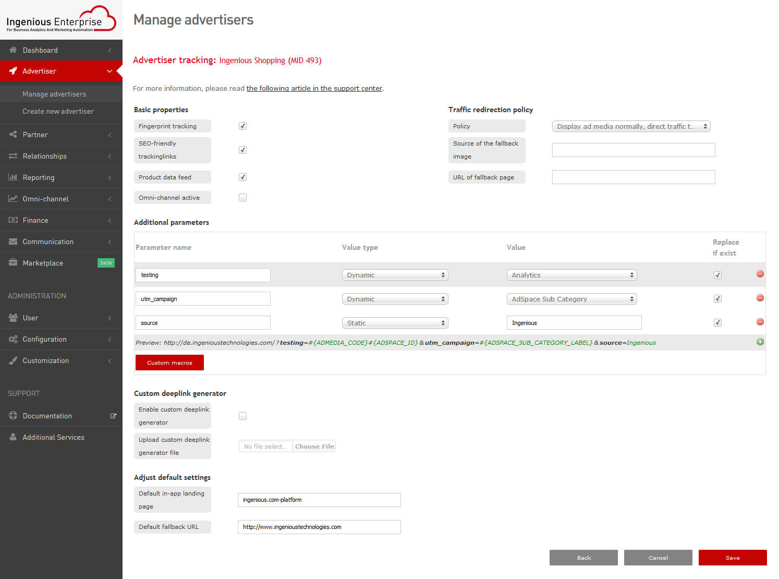Click the Configuration gears icon
779x579 pixels.
[x=13, y=339]
